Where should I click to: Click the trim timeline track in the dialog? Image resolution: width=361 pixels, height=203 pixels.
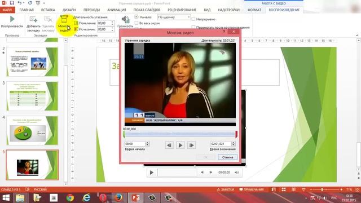pyautogui.click(x=180, y=134)
